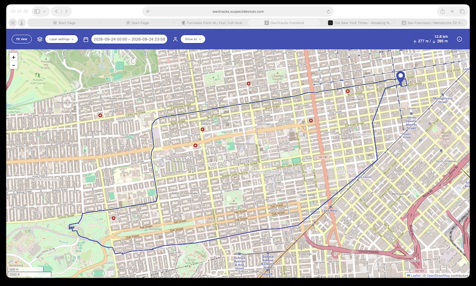Screen dimensions: 476x286
Task: Open the date range input field
Action: coord(129,39)
